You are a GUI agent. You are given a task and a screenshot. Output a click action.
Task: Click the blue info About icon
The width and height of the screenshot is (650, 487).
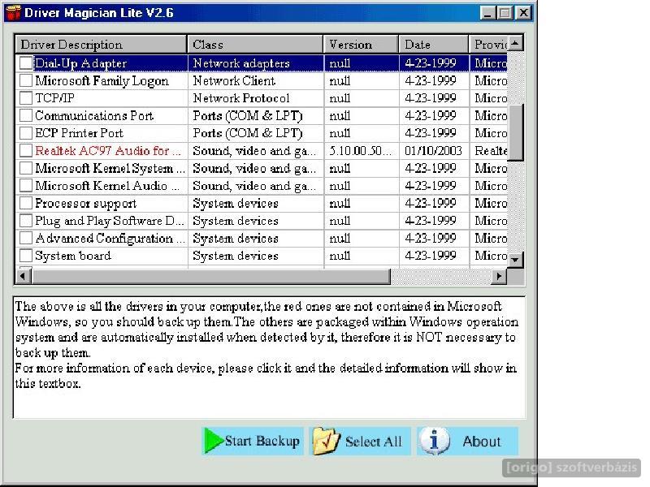tap(434, 441)
